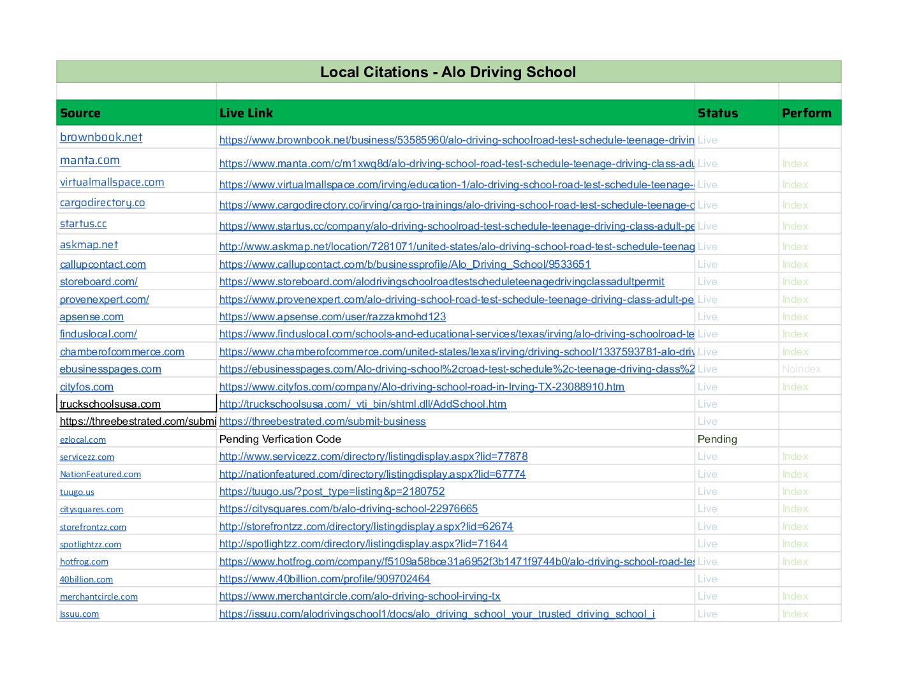The width and height of the screenshot is (898, 694).
Task: Open the startus.cc/company live link URL
Action: click(457, 226)
